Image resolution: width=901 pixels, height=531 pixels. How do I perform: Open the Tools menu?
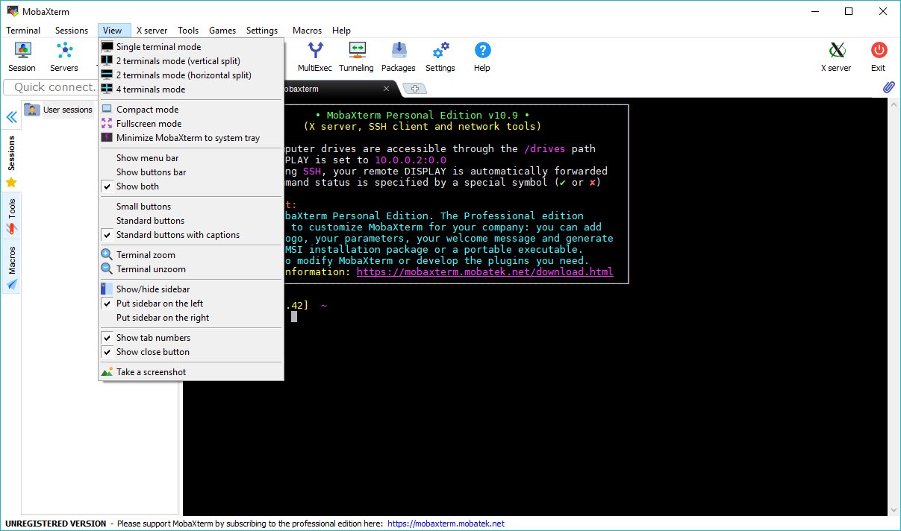188,31
